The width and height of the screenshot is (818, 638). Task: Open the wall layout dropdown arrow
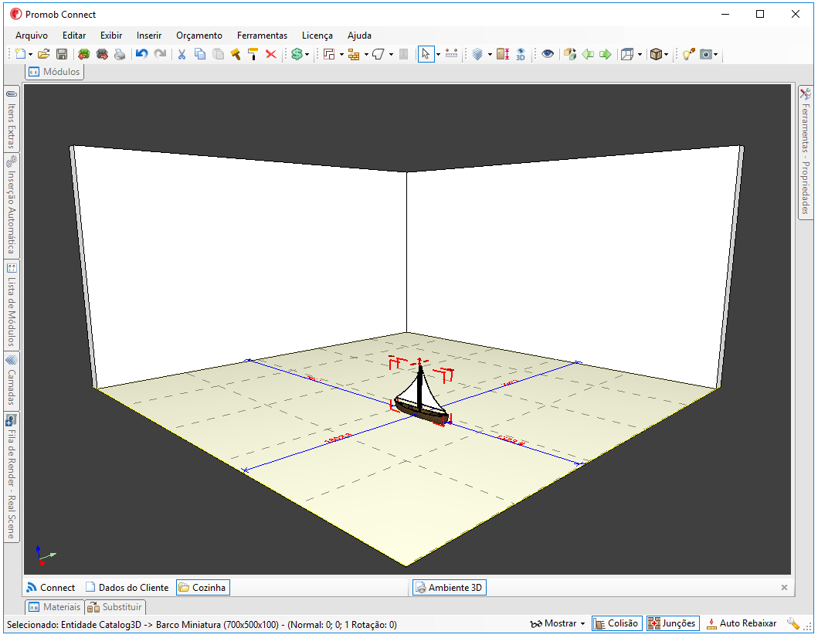click(x=341, y=54)
